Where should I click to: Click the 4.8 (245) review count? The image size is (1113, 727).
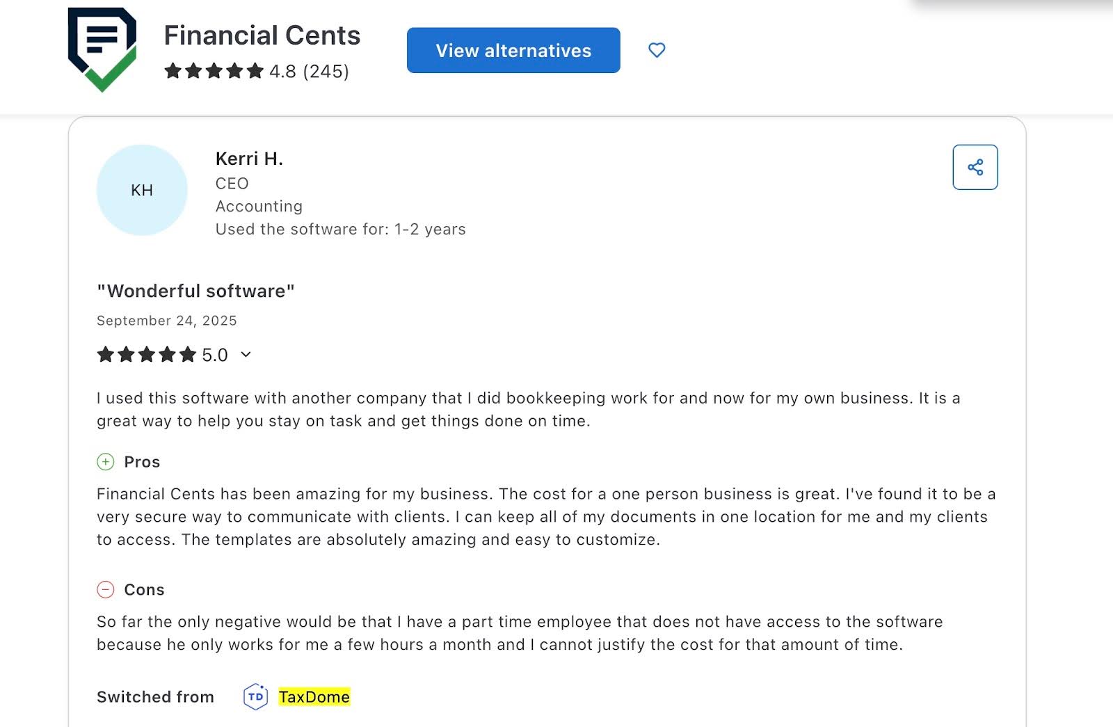point(308,70)
